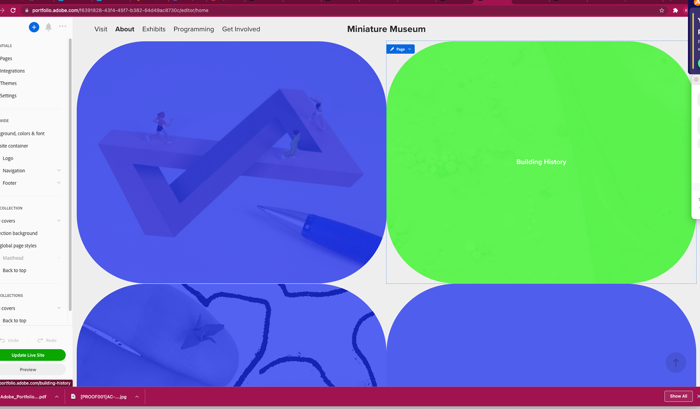The height and width of the screenshot is (409, 700).
Task: Click the browser address bar URL
Action: (x=120, y=10)
